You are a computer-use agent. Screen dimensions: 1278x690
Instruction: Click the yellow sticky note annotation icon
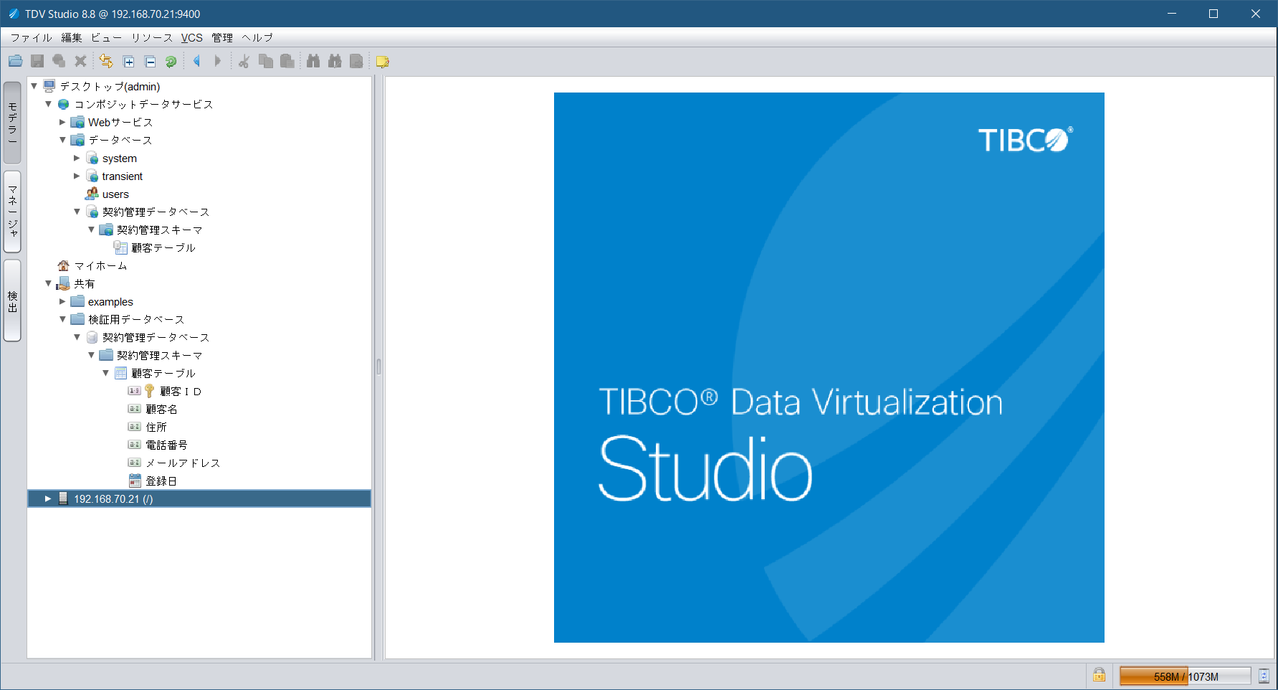pos(383,62)
